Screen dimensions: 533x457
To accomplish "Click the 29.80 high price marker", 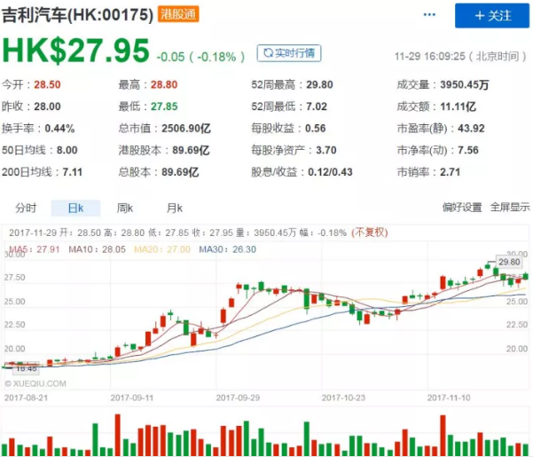I will click(x=509, y=262).
